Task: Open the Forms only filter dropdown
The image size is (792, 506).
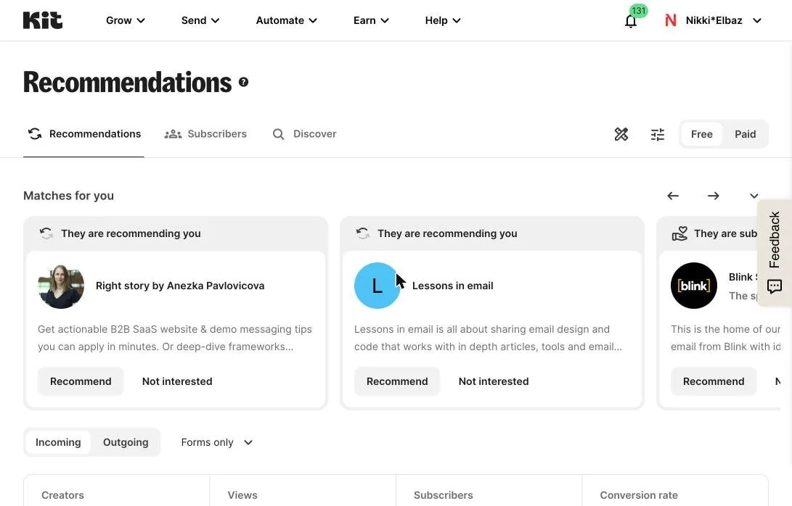Action: (x=216, y=442)
